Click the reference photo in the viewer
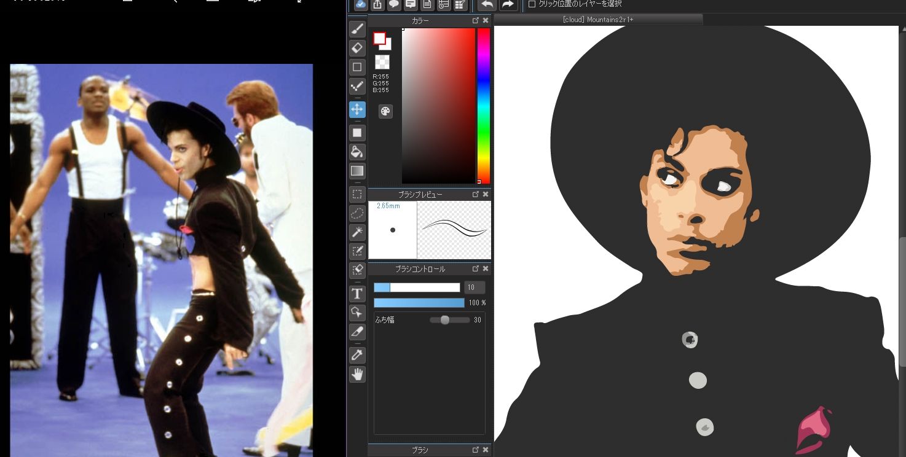The width and height of the screenshot is (906, 457). pos(162,260)
